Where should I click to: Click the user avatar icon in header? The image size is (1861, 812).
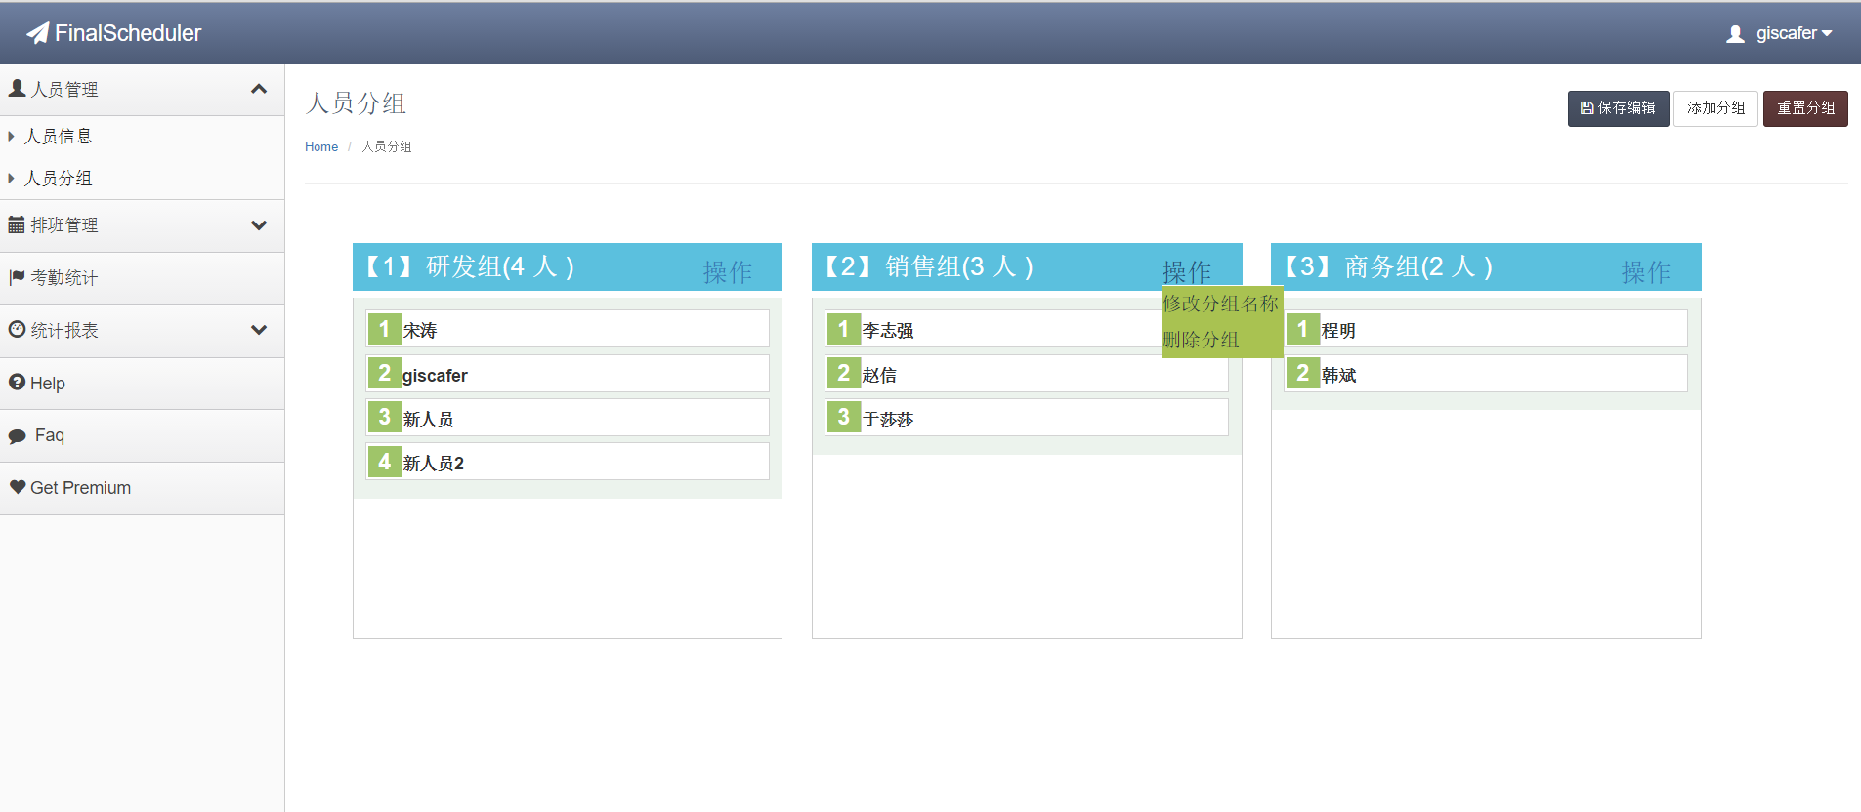click(x=1735, y=34)
